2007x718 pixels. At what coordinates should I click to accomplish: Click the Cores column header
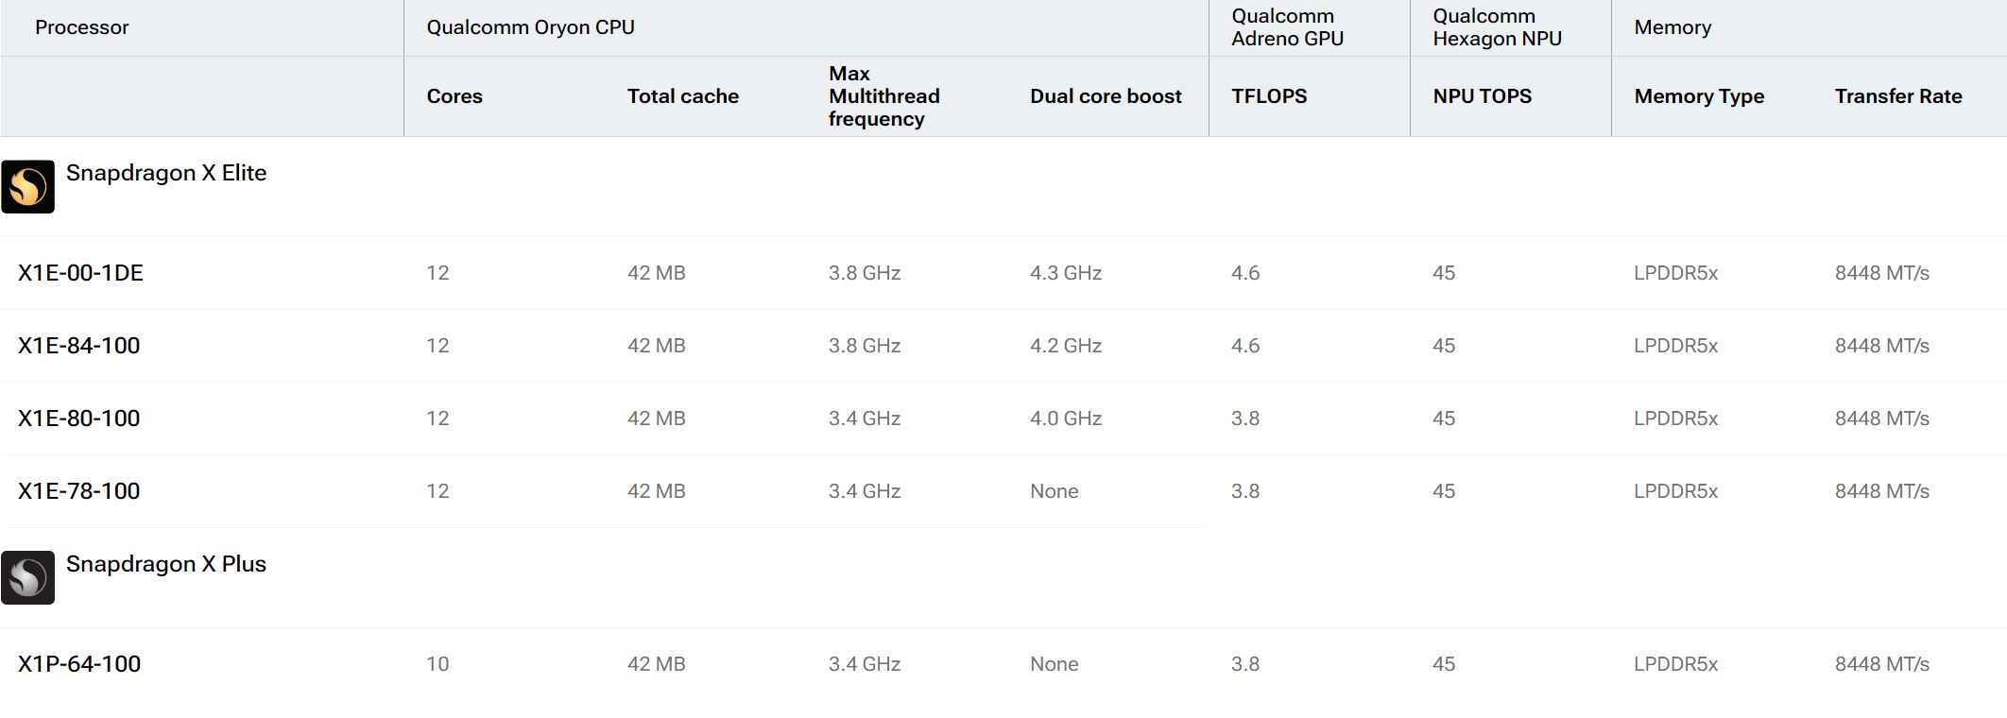455,96
